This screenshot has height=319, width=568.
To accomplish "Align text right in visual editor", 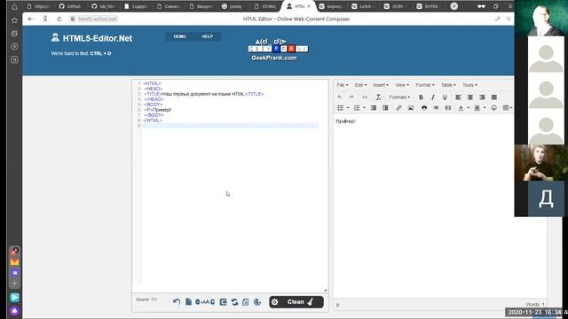I will [x=482, y=97].
